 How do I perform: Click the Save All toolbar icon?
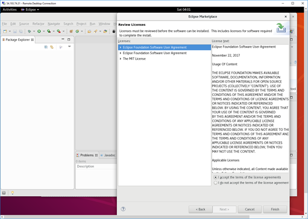[20, 31]
